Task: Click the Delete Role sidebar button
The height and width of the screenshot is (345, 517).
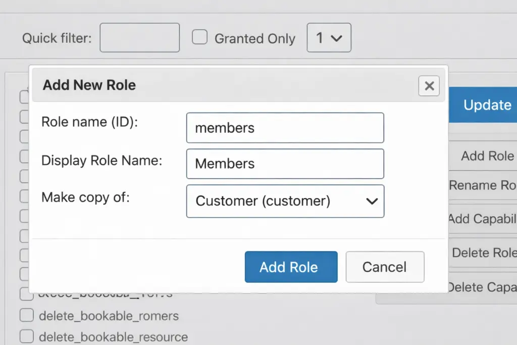Action: tap(484, 253)
